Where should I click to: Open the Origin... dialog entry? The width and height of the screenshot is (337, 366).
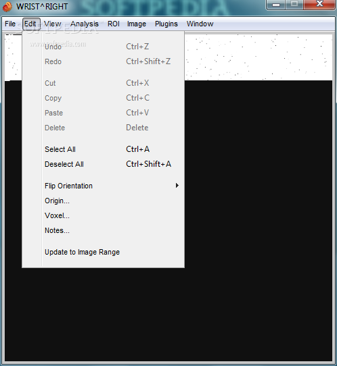click(x=103, y=201)
